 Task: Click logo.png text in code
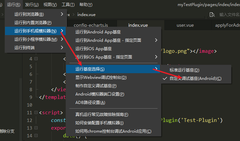tap(175, 51)
